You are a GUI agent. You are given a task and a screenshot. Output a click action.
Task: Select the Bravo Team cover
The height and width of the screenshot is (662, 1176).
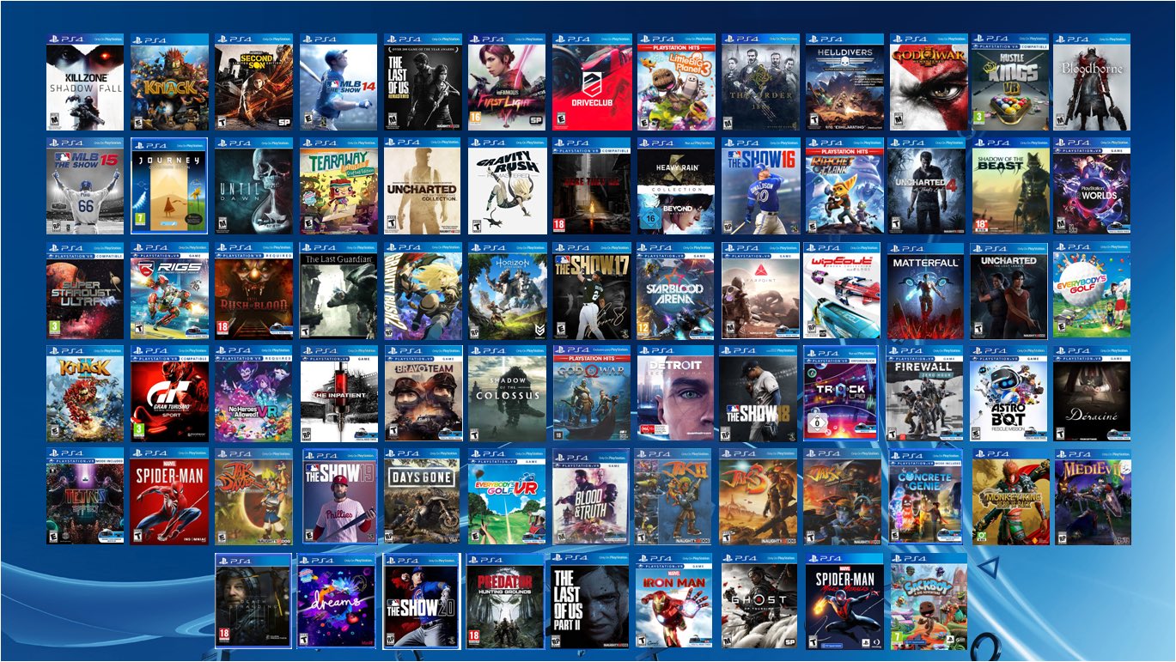(x=423, y=393)
